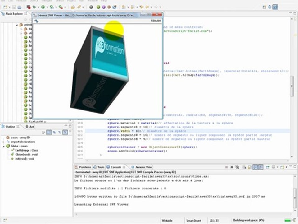Click the Remove Launch X icon in Console
Screen dimensions: 298x224
click(x=232, y=167)
